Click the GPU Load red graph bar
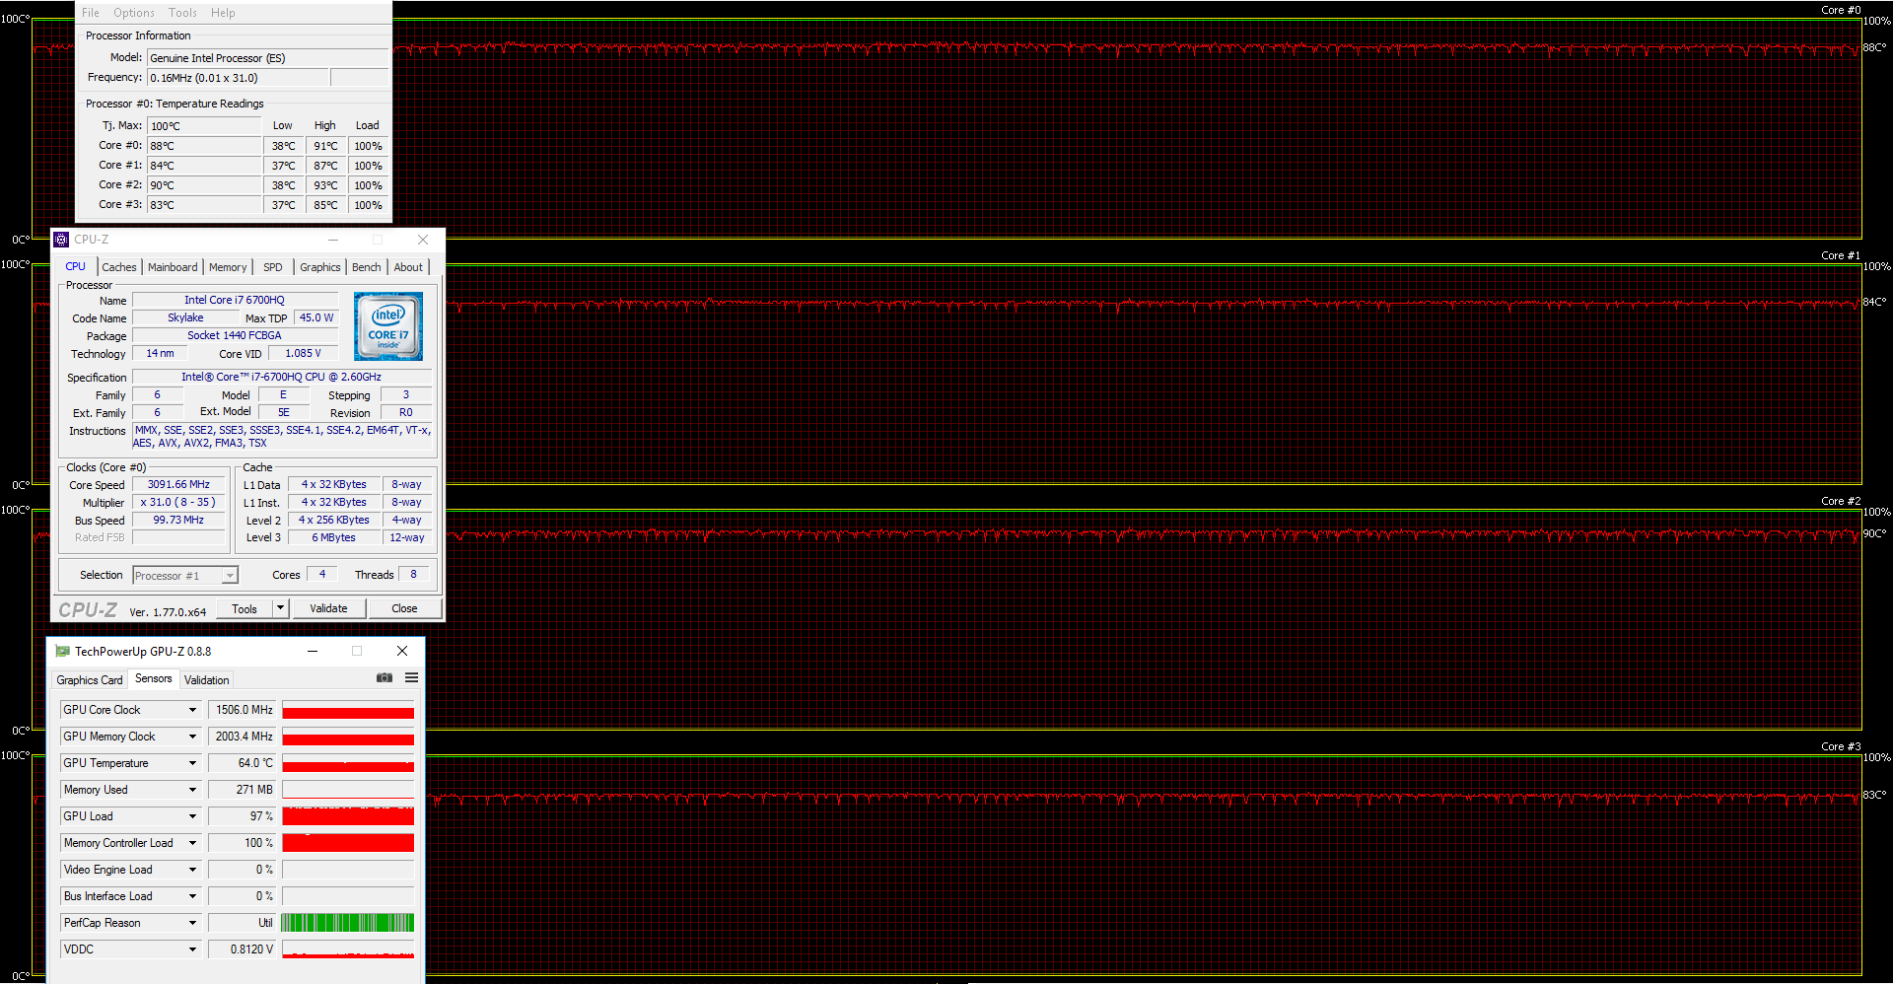The height and width of the screenshot is (984, 1893). 348,816
